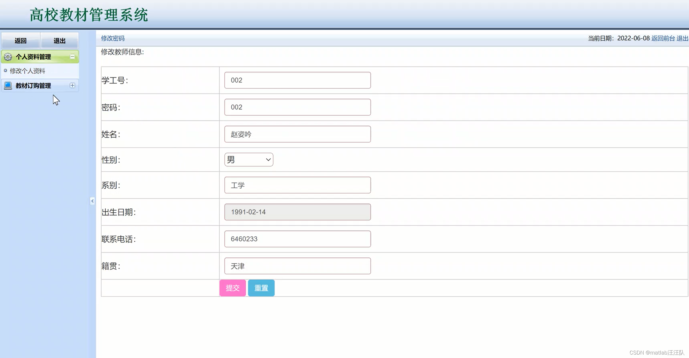Click the 联系电话 field with 6460233
The image size is (689, 358).
297,239
